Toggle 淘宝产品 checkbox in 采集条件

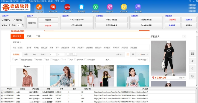(3, 20)
